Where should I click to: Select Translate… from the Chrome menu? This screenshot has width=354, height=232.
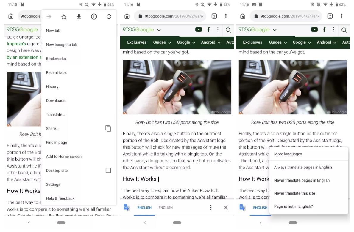tap(55, 115)
